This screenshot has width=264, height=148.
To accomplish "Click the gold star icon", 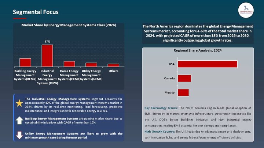I will 19,103.
